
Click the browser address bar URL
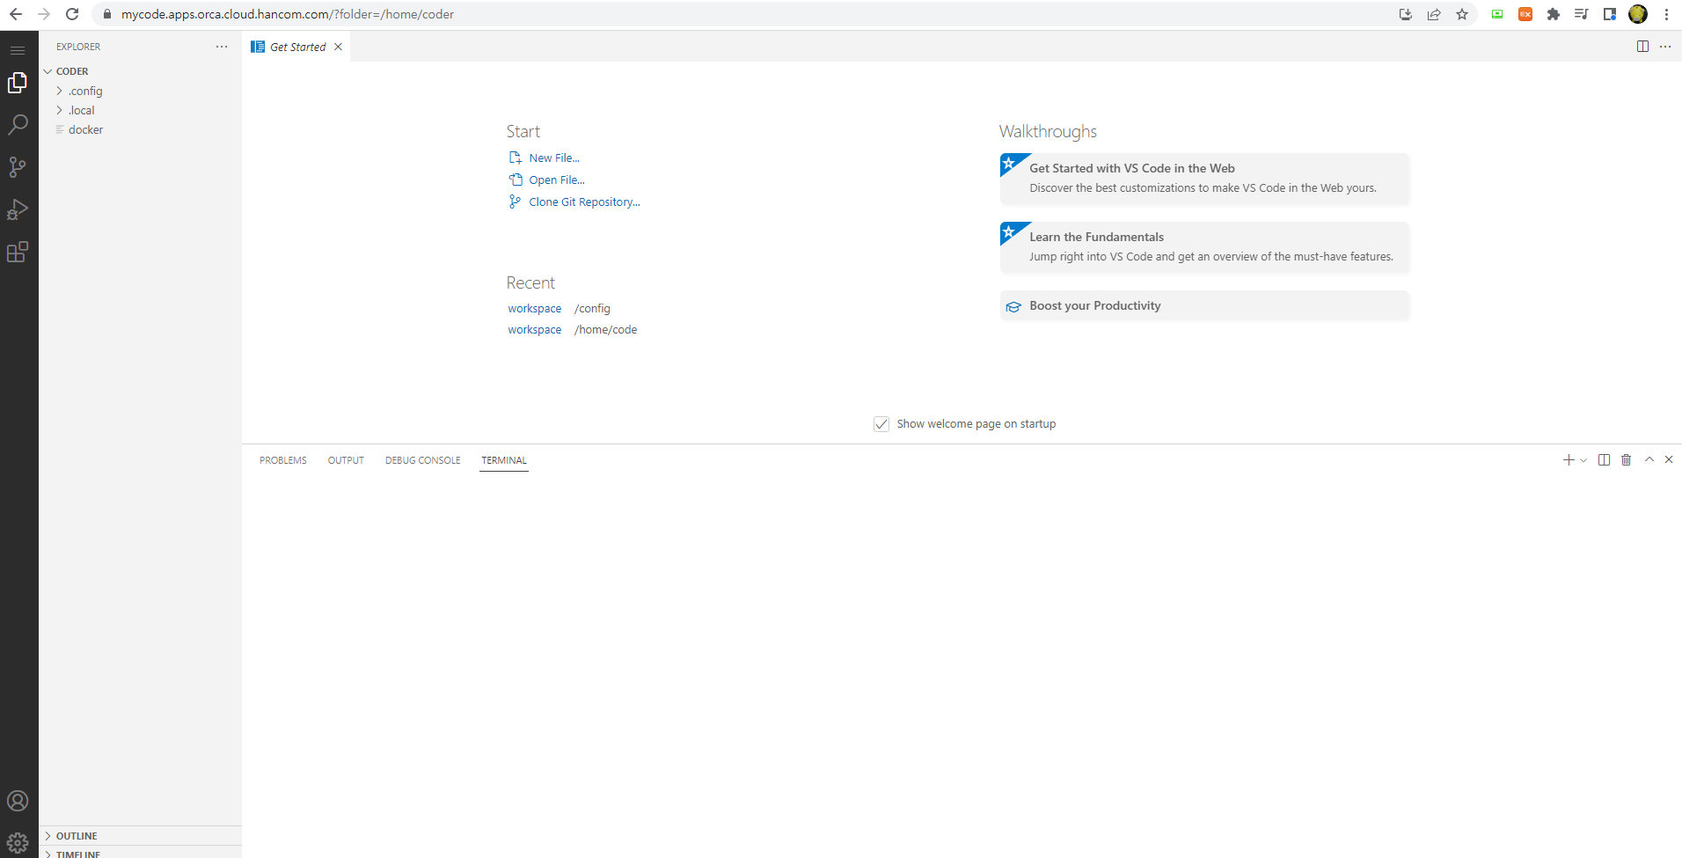(x=288, y=14)
